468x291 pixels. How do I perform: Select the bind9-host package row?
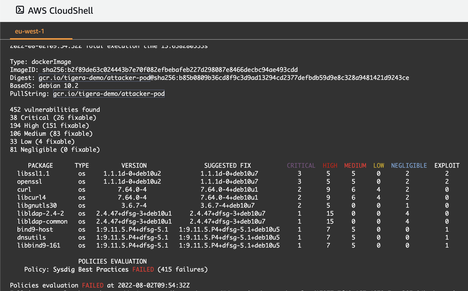click(x=35, y=229)
